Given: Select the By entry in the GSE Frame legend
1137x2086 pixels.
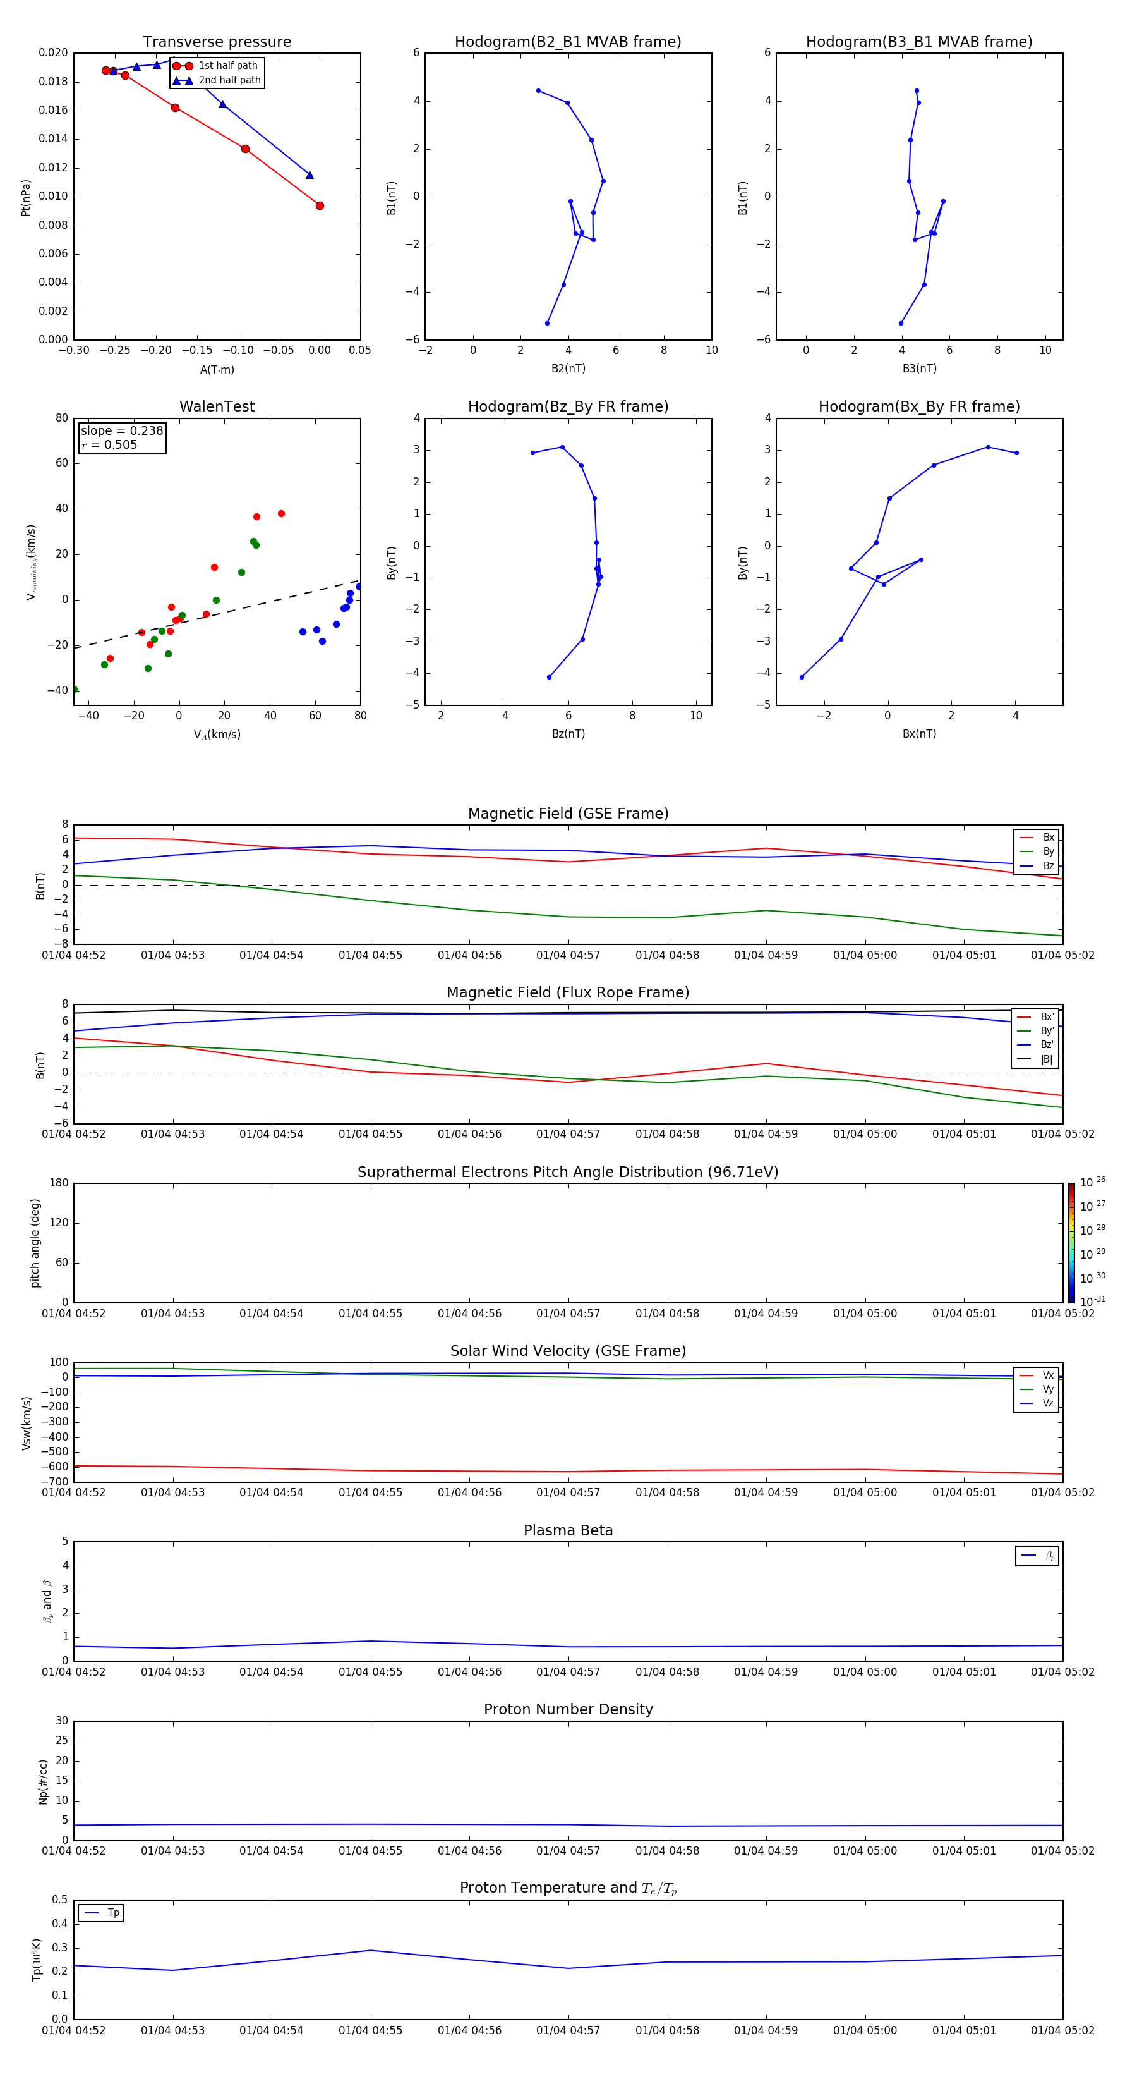Looking at the screenshot, I should [1037, 851].
